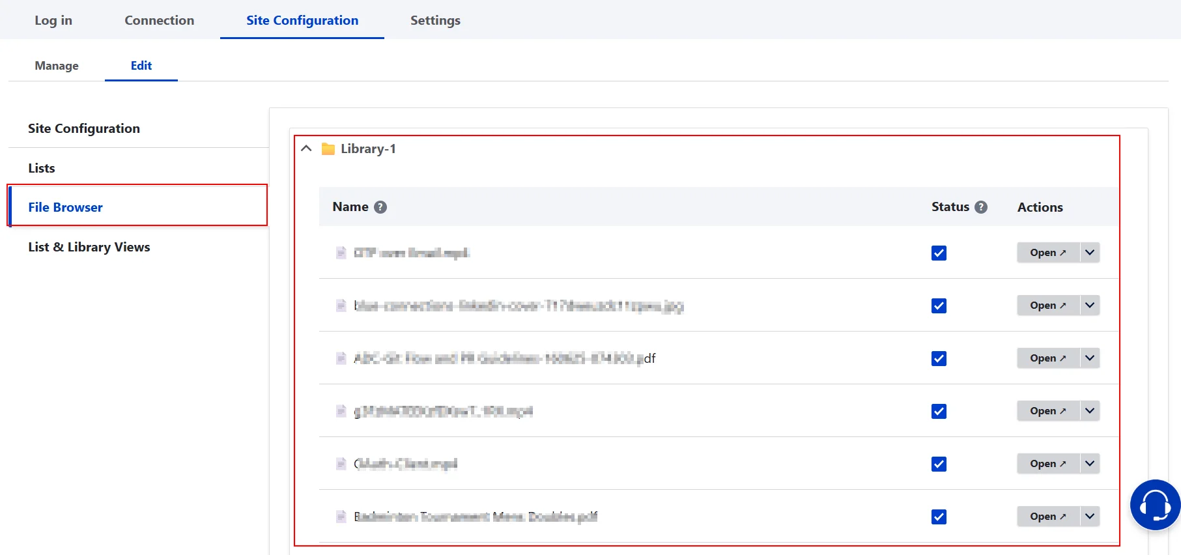The image size is (1181, 555).
Task: Open the support headset chat widget
Action: click(1155, 505)
